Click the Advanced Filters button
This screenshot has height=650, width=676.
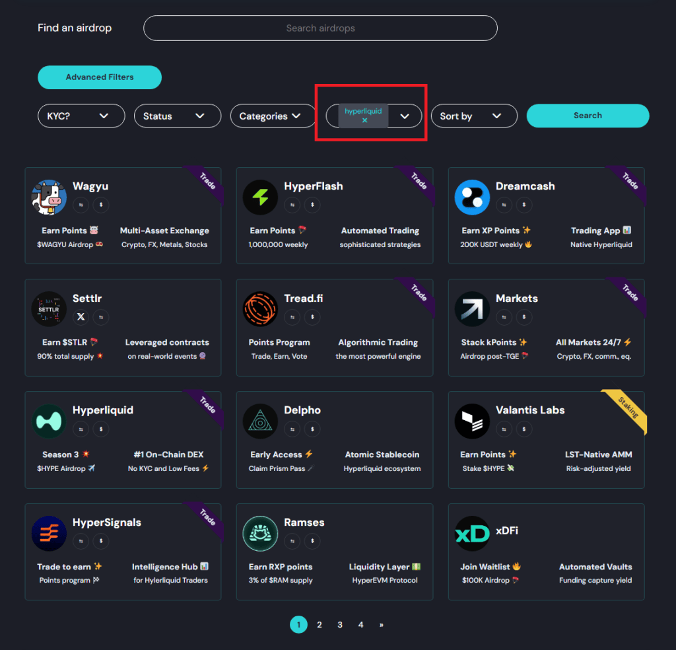(100, 77)
